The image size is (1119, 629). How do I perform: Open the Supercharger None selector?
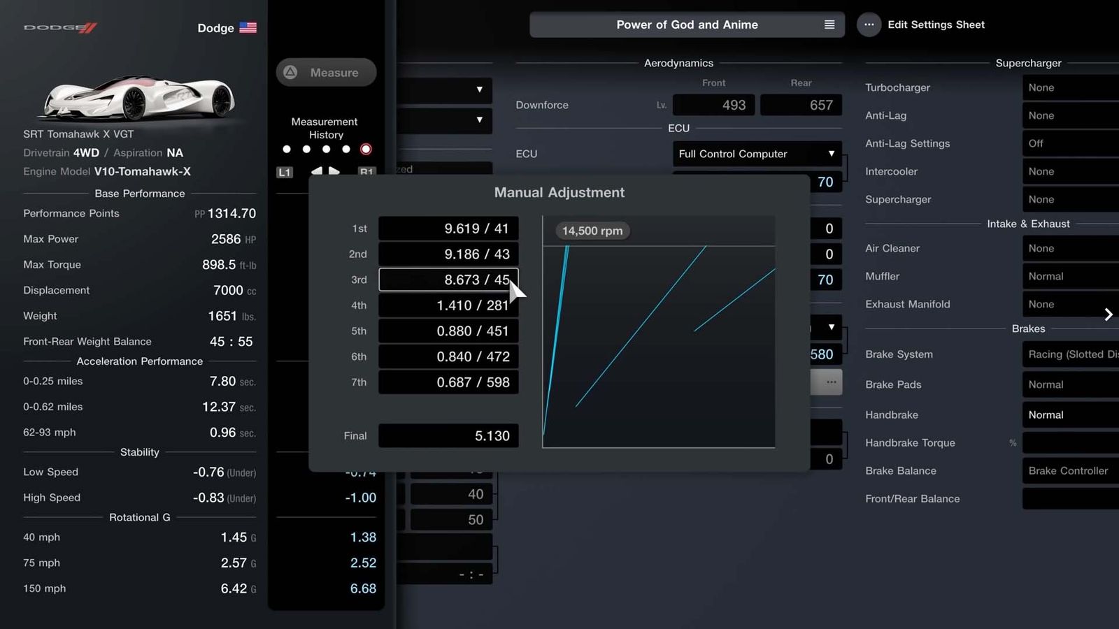pyautogui.click(x=1070, y=199)
